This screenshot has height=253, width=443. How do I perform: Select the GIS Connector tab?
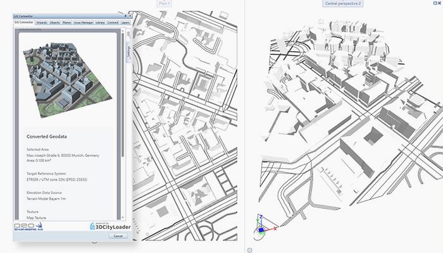[x=24, y=22]
